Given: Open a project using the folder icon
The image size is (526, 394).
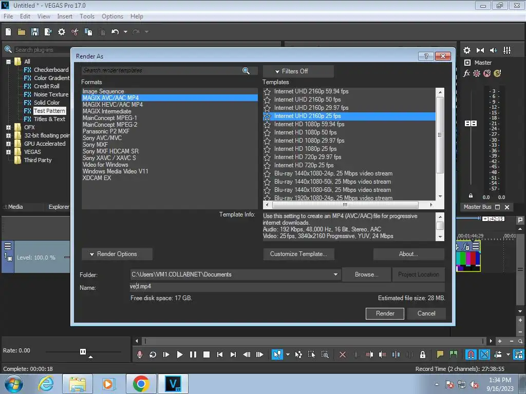Looking at the screenshot, I should click(22, 32).
